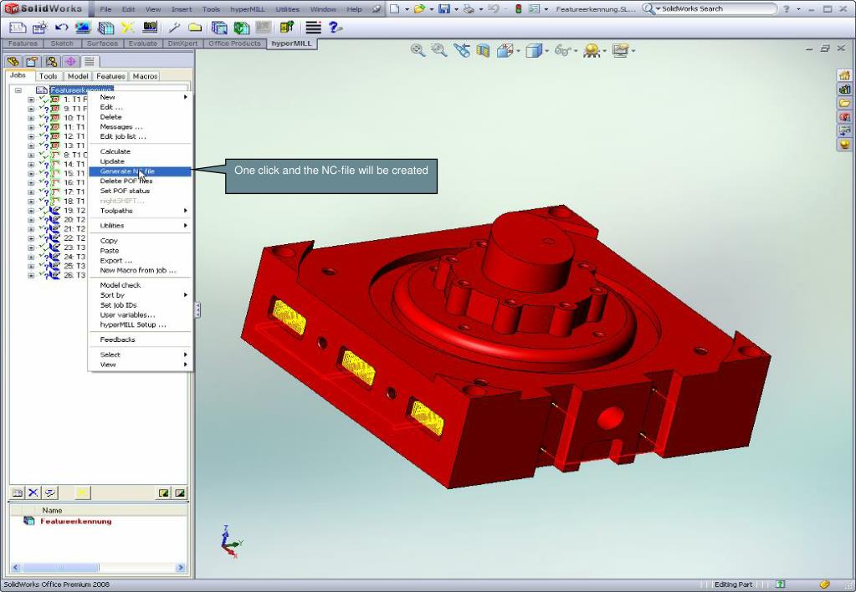Select job 22: T2 in the job tree
856x592 pixels.
[x=74, y=238]
